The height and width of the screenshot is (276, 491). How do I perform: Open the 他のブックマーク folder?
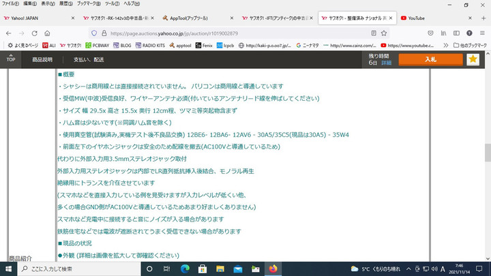pyautogui.click(x=473, y=46)
